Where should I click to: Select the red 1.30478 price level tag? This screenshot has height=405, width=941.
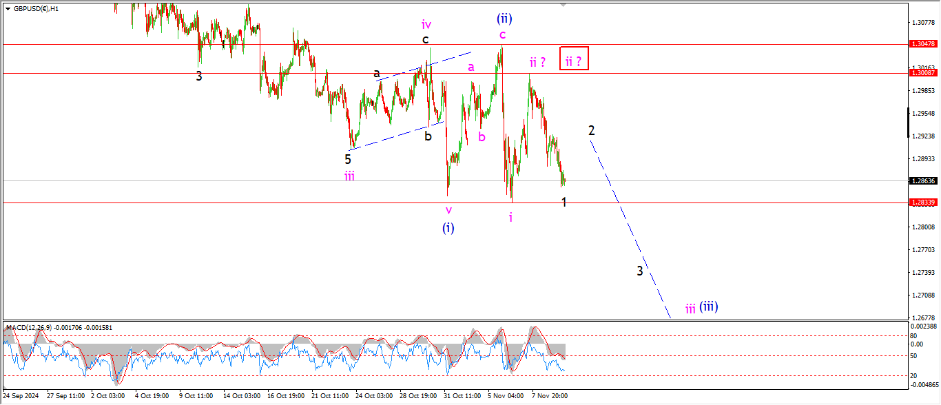[922, 44]
